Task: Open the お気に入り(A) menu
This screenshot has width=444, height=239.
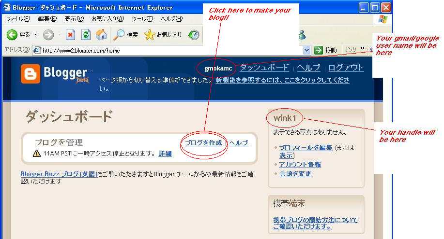Action: 107,19
